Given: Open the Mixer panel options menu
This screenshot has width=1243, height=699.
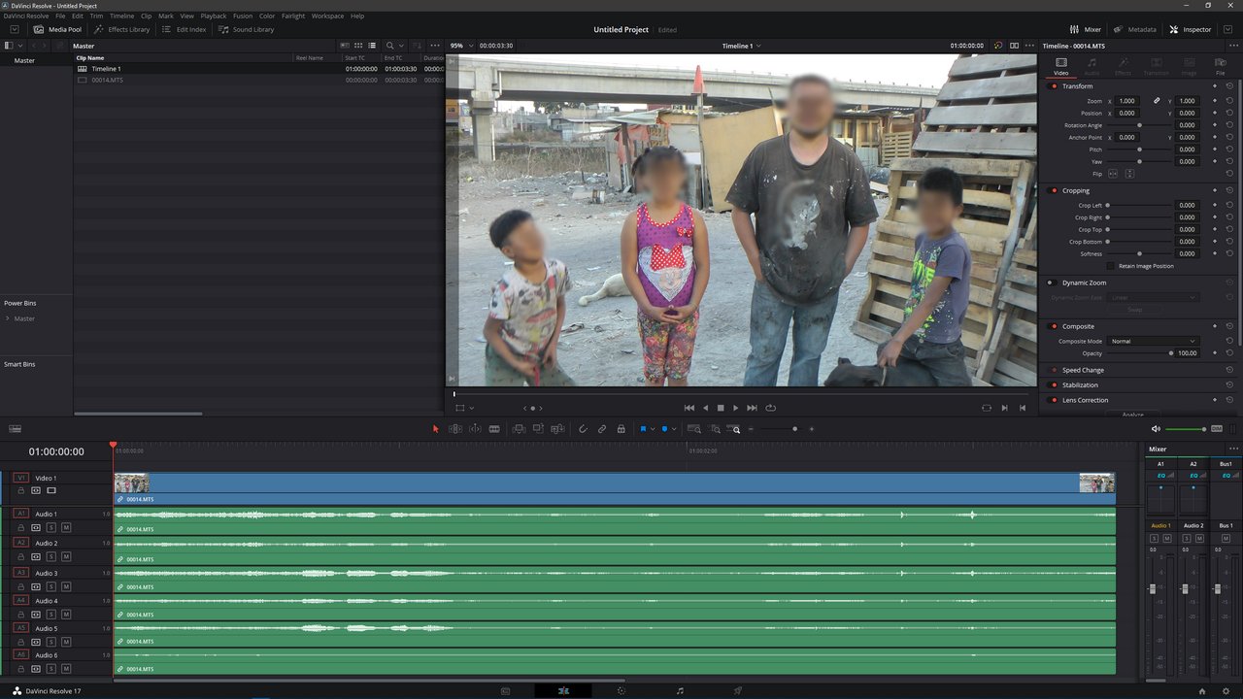Looking at the screenshot, I should (1233, 449).
